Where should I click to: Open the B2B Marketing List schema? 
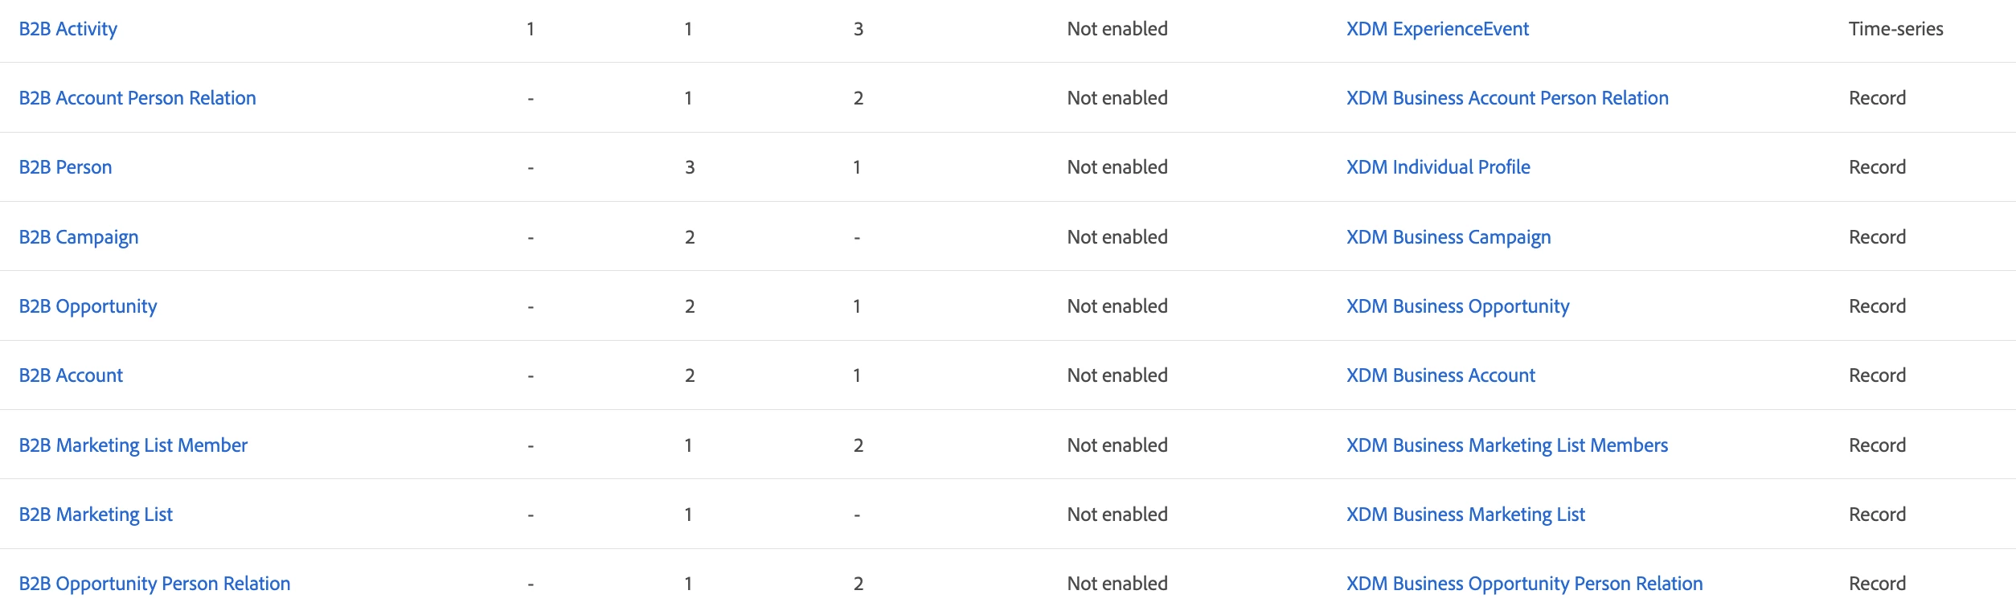(96, 515)
